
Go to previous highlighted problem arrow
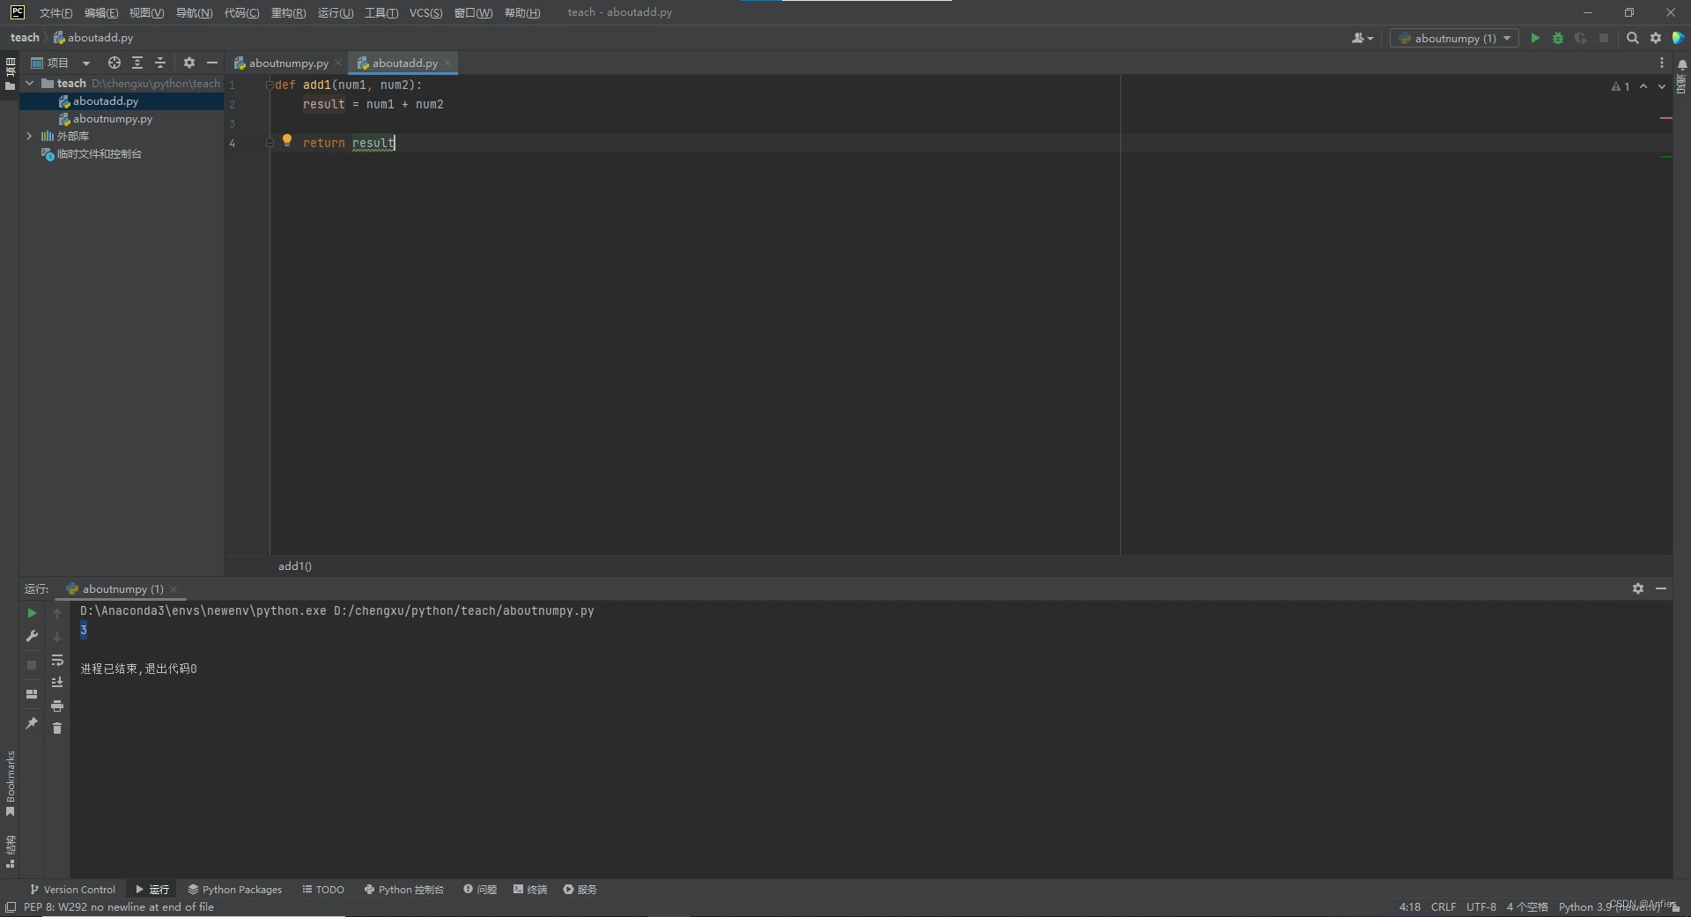pos(1643,86)
